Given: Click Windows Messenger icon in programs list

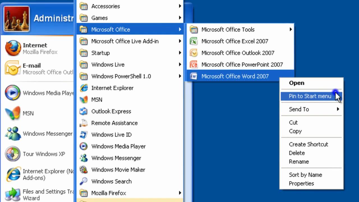Looking at the screenshot, I should 84,158.
